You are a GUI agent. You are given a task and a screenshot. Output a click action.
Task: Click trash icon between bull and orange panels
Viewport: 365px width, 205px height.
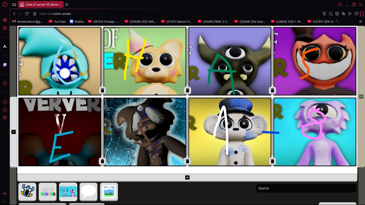[x=272, y=90]
